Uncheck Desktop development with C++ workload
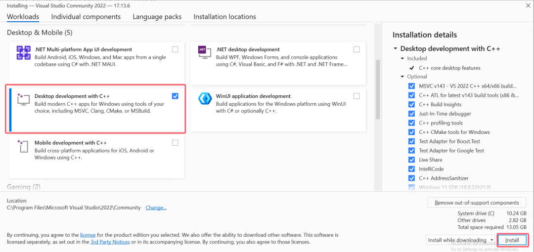This screenshot has width=534, height=252. [175, 96]
